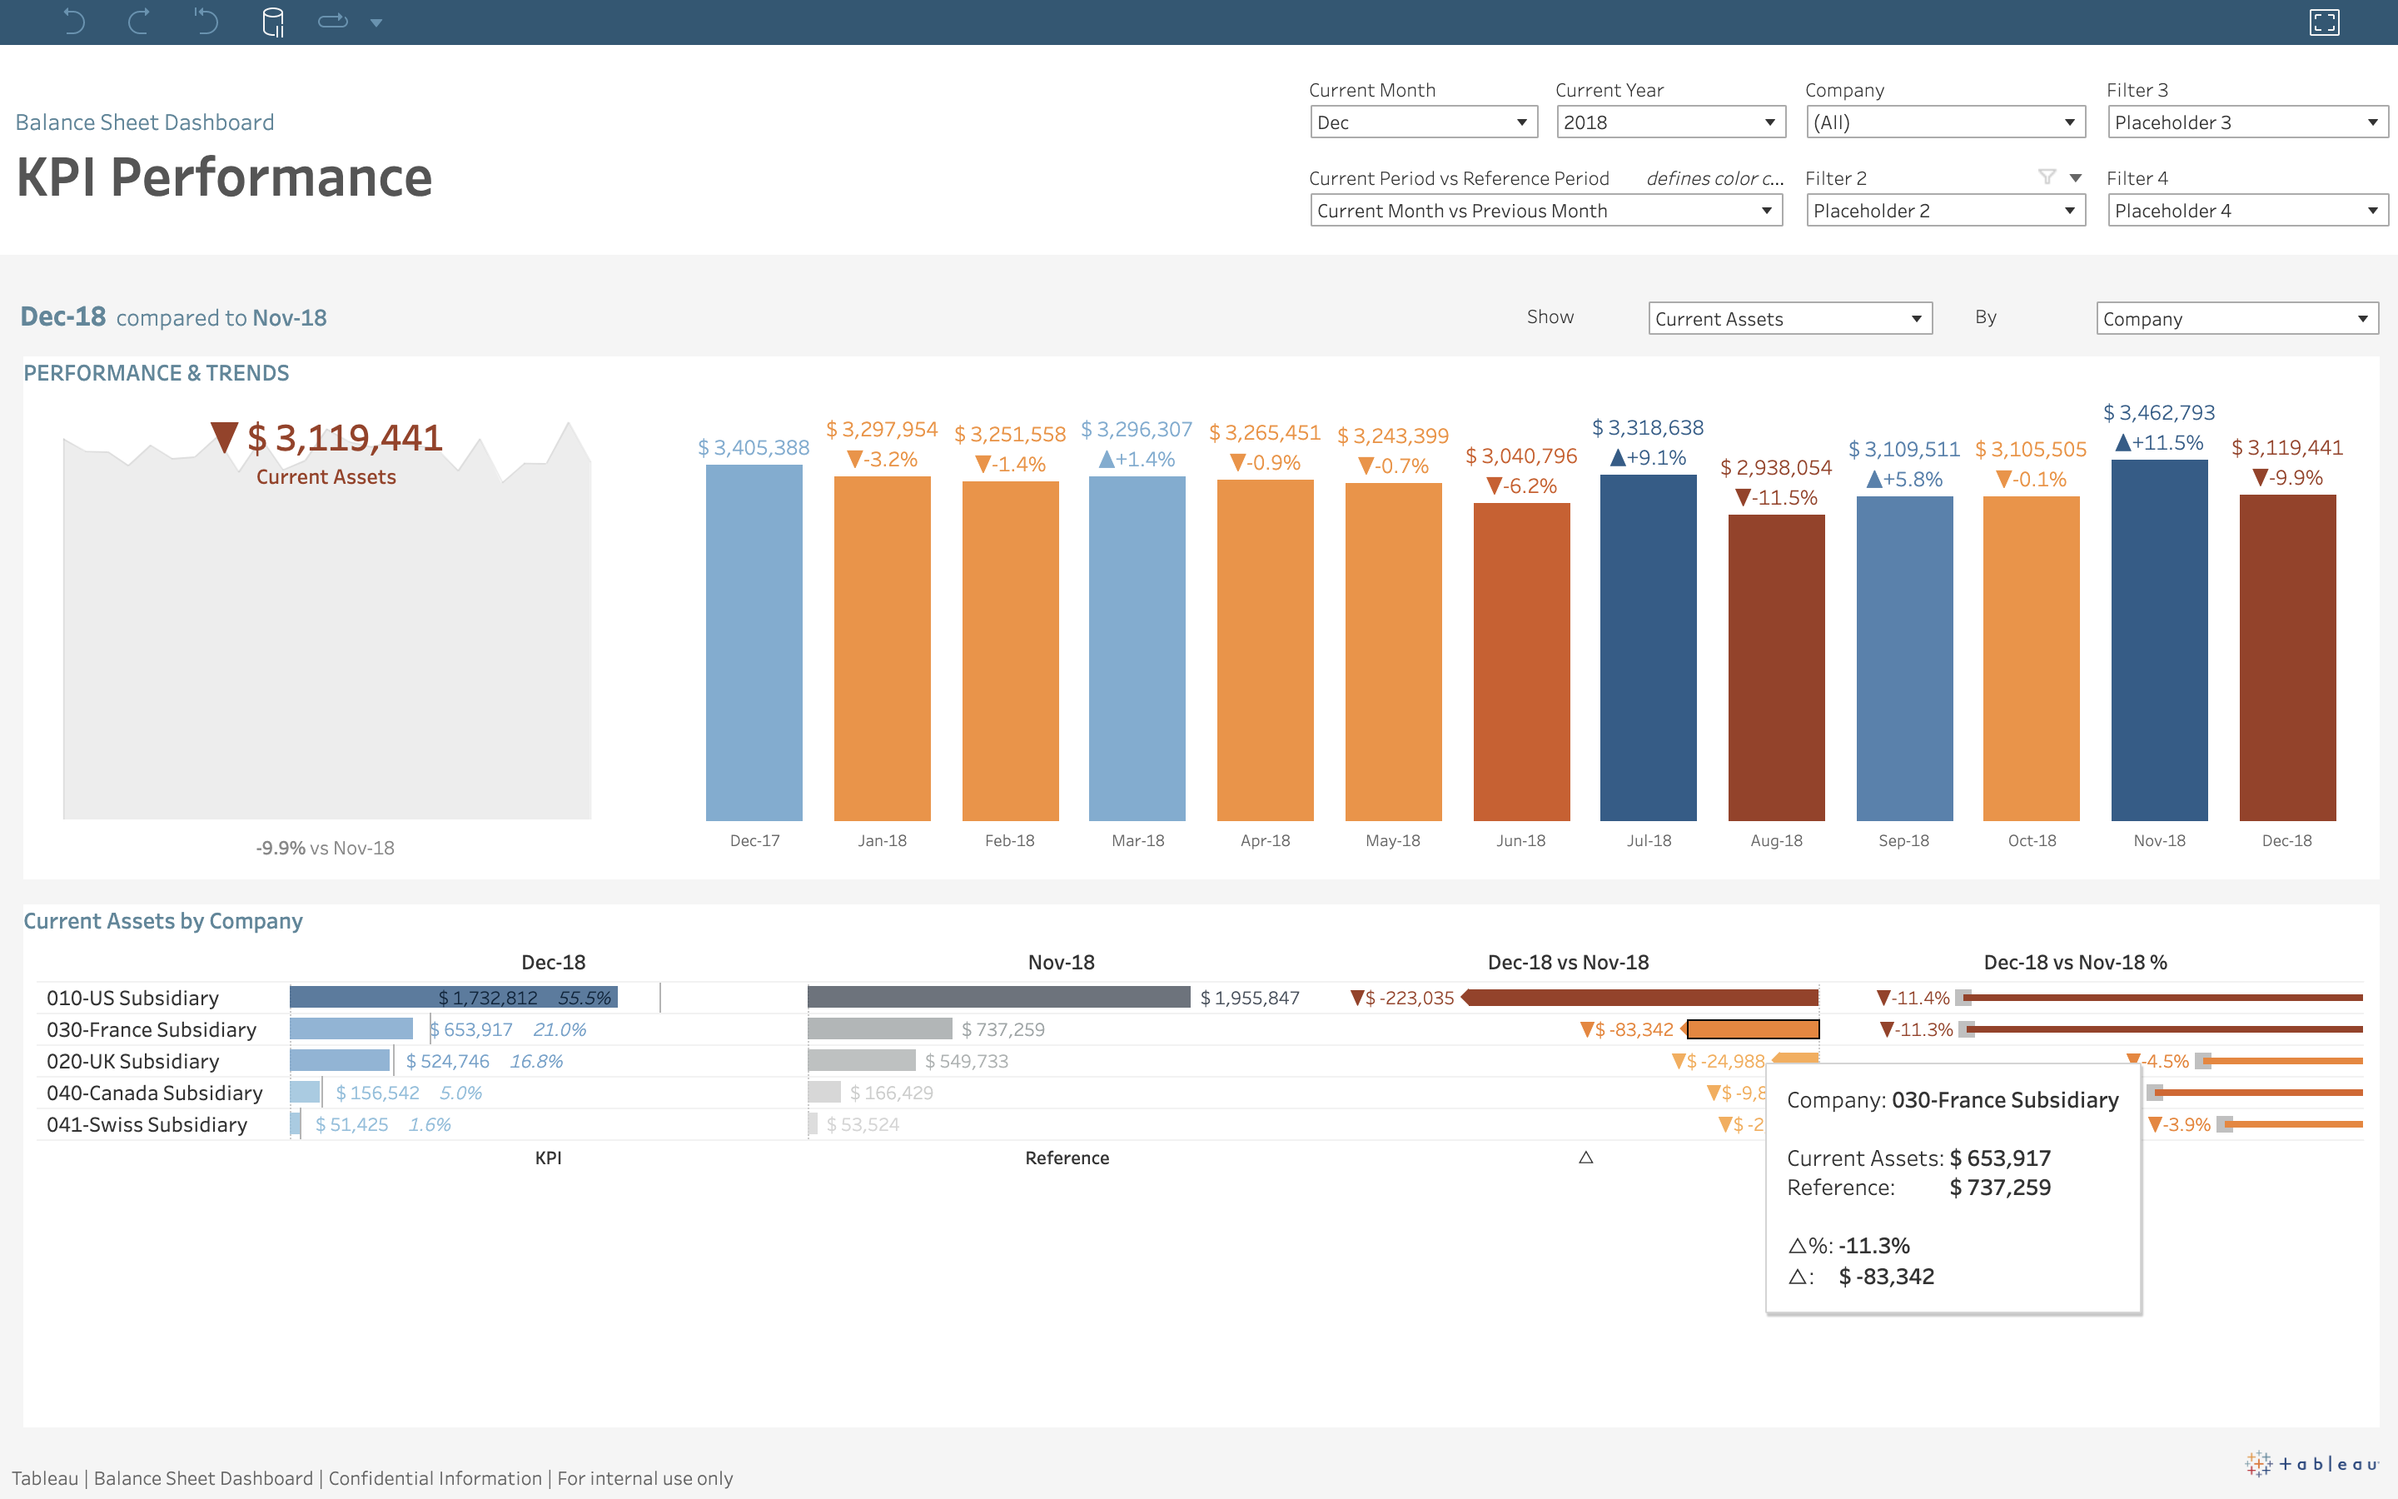2398x1499 pixels.
Task: Click the Dec-17 bar in trend chart
Action: [x=754, y=642]
